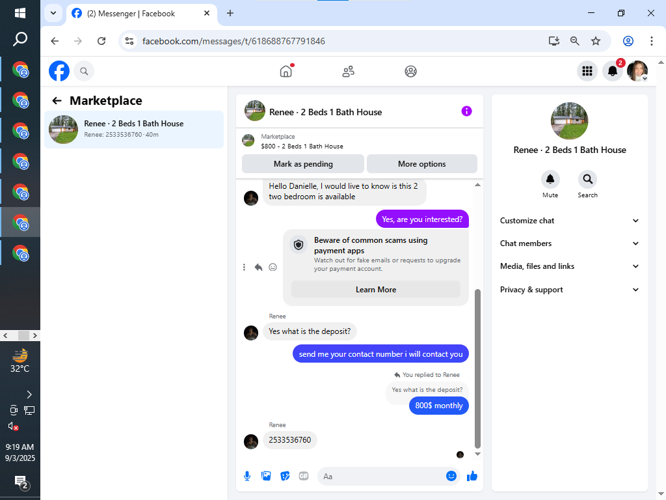
Task: Open Windows taskbar search
Action: [x=20, y=40]
